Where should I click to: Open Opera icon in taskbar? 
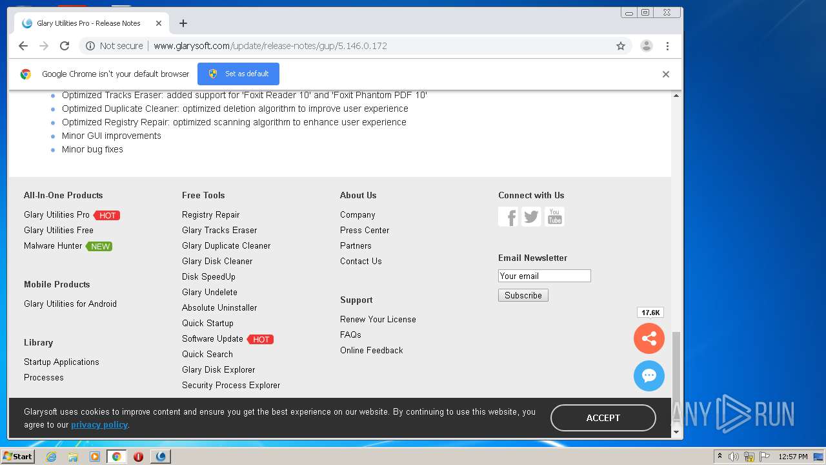(138, 457)
